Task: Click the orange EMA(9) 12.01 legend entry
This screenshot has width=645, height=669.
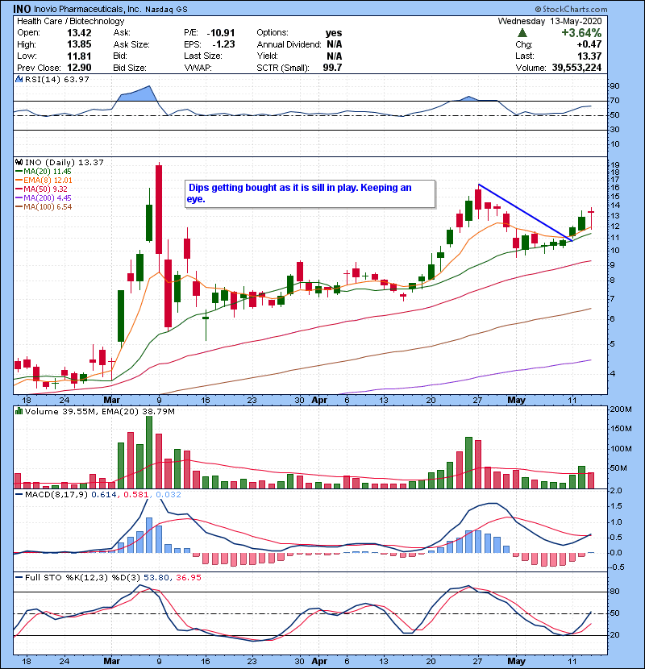Action: coord(47,181)
